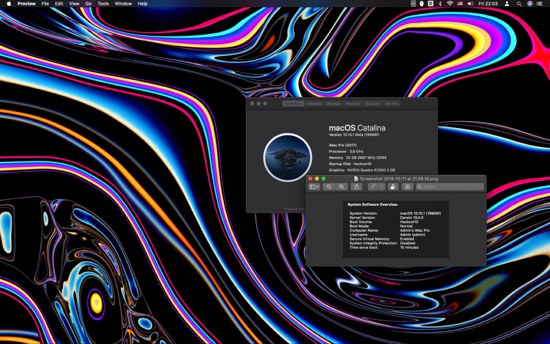The width and height of the screenshot is (550, 344).
Task: Open the Apple menu
Action: point(9,3)
